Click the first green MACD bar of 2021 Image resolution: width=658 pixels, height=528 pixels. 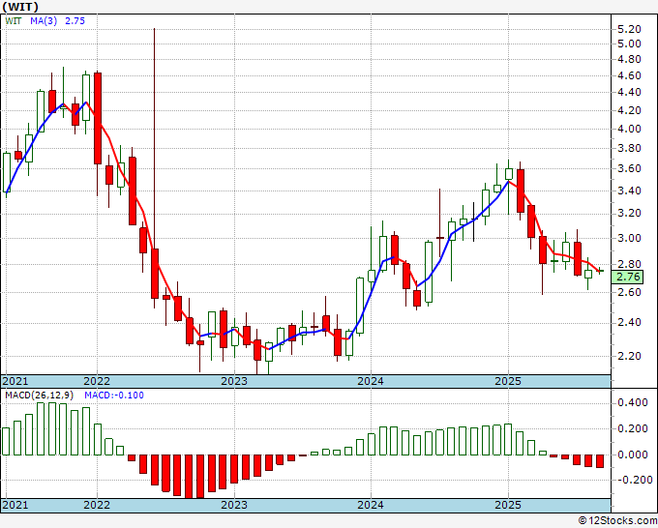(6, 442)
